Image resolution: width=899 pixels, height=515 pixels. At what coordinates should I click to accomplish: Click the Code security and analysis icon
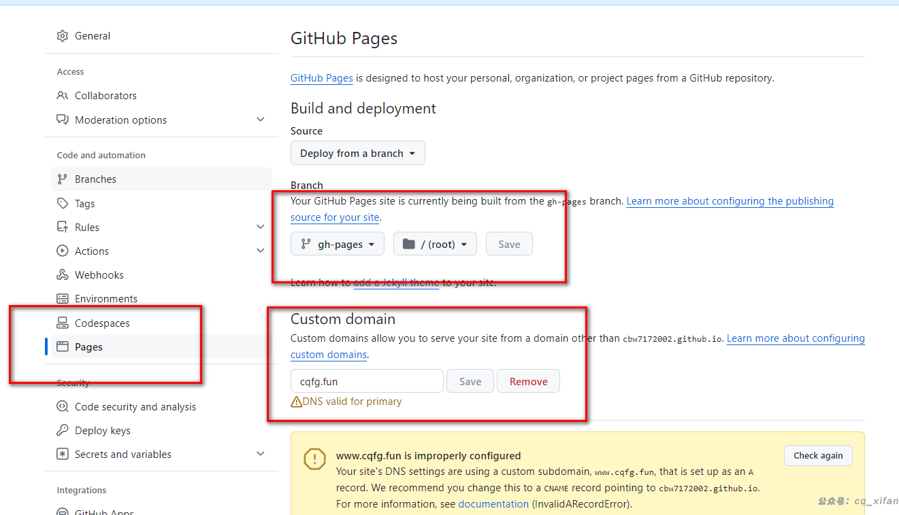[63, 407]
